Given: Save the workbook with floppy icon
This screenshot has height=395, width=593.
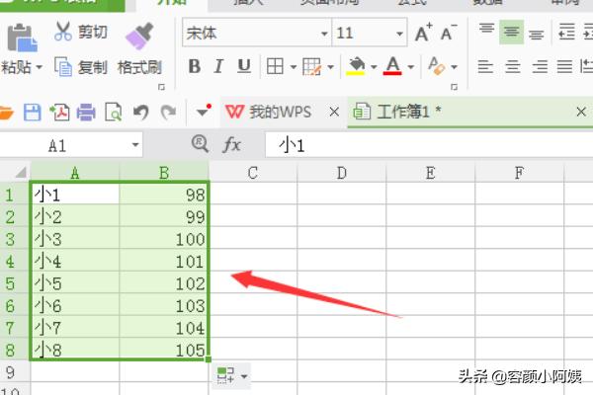Looking at the screenshot, I should (33, 113).
